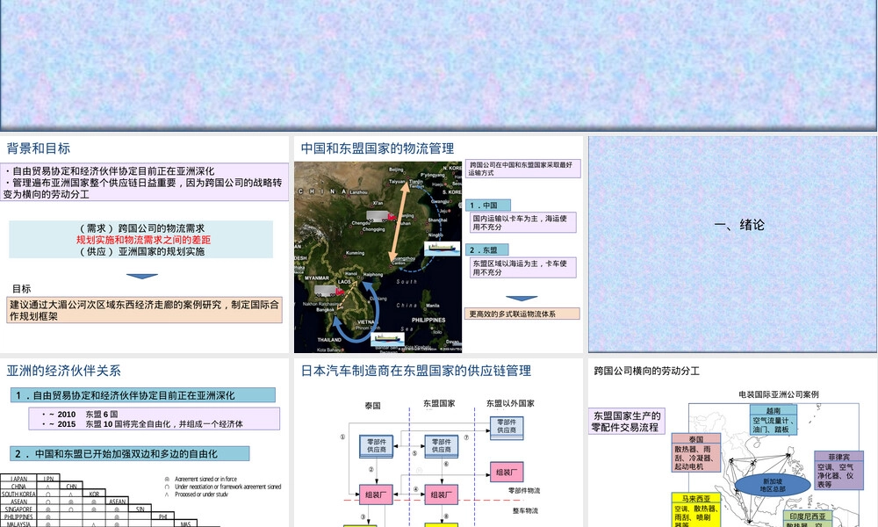Screen dimensions: 878x527
Task: Click the satellite map image of Asia
Action: (x=378, y=257)
